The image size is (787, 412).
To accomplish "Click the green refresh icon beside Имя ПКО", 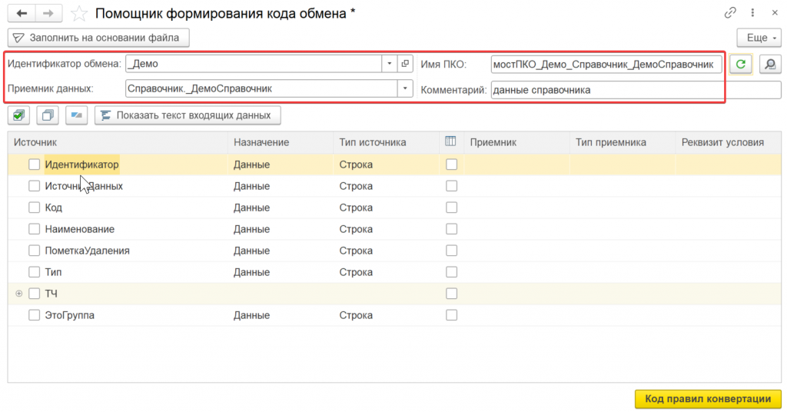I will [x=740, y=65].
